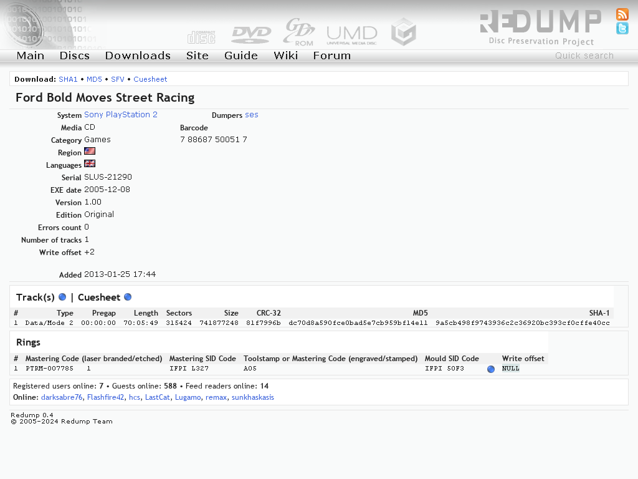Select the SHA-1 hash starting 9a5cb498
Image resolution: width=638 pixels, height=479 pixels.
click(x=523, y=322)
